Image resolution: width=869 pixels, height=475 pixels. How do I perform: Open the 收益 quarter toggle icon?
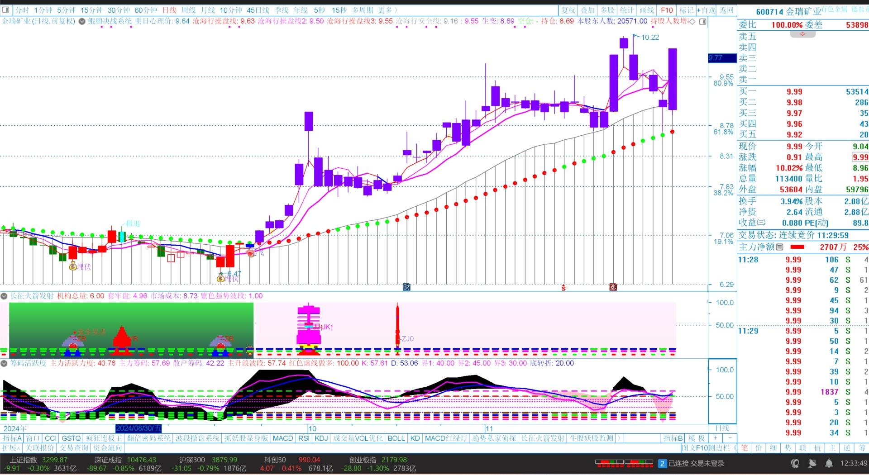761,223
